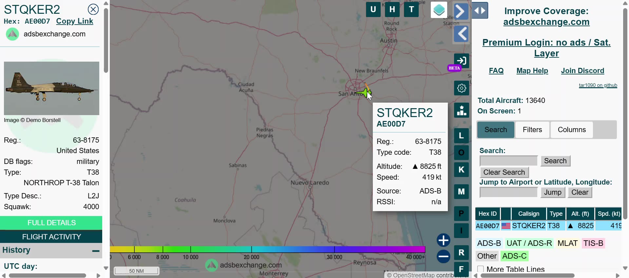
Task: Toggle the M map button
Action: tap(461, 191)
